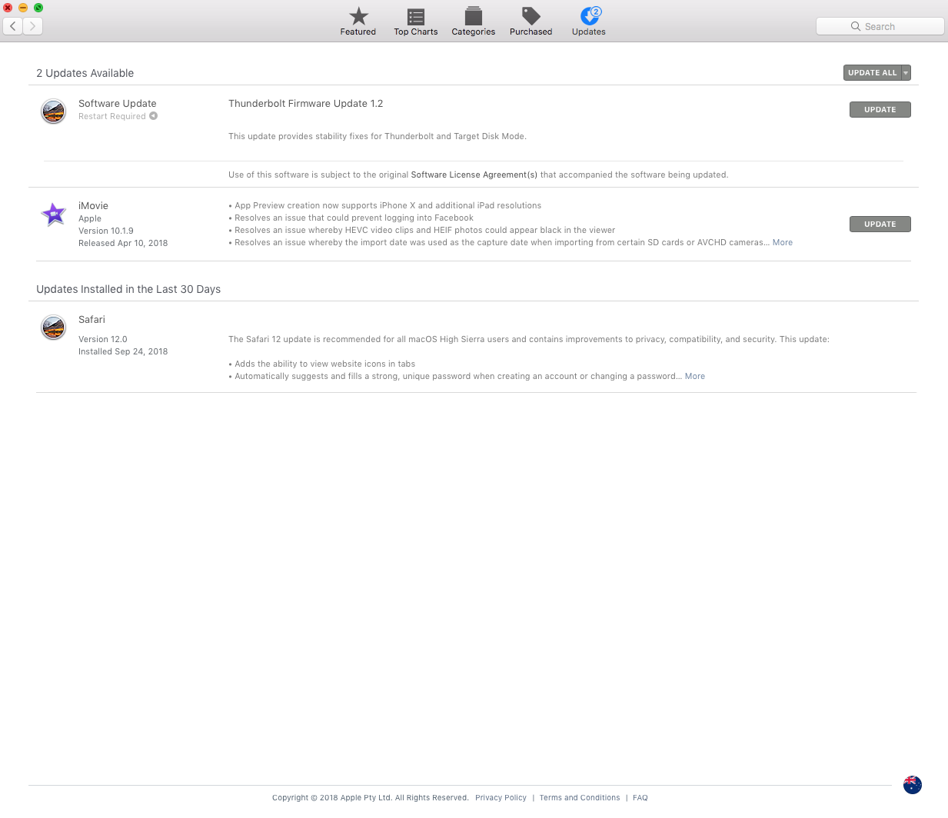Update the Thunderbolt Firmware software
This screenshot has height=818, width=948.
point(880,109)
